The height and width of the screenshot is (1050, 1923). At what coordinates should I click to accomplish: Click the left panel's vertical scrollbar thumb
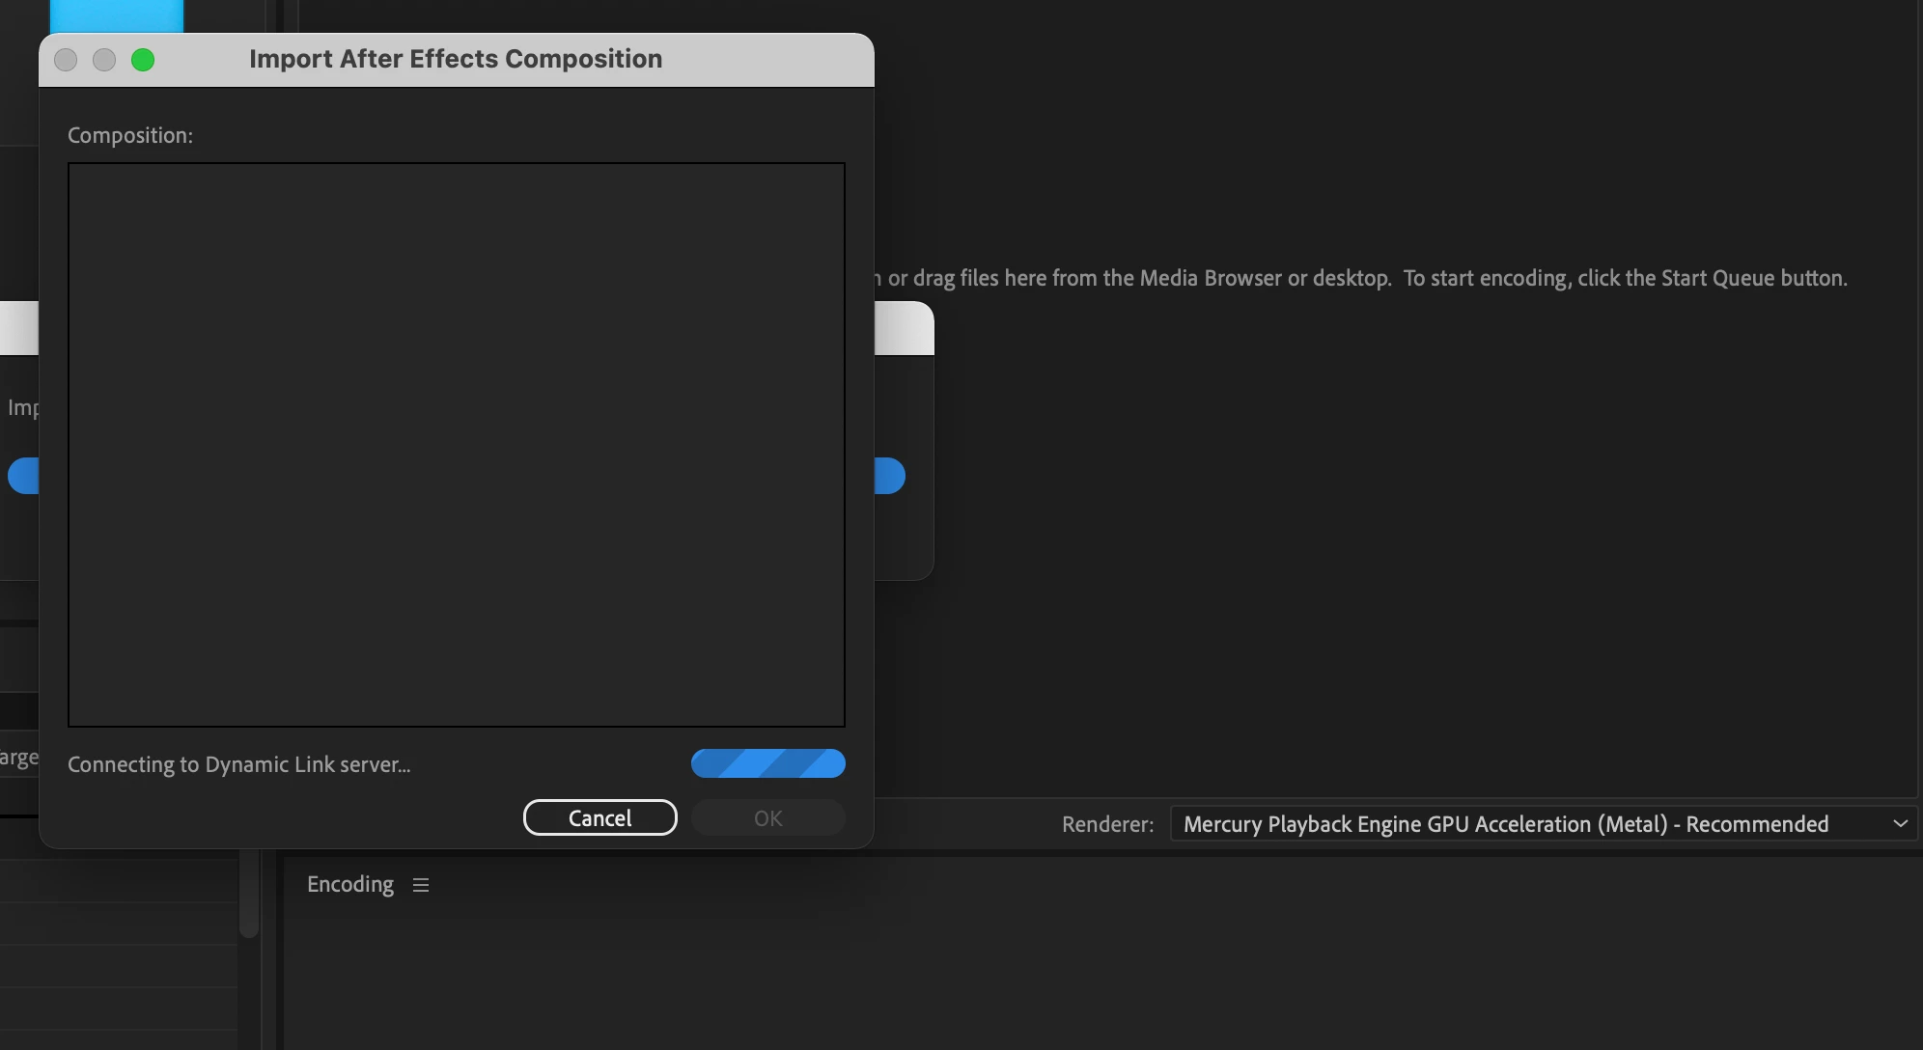point(249,893)
